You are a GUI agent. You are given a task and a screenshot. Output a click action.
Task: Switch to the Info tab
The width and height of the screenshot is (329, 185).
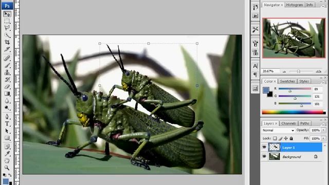coord(309,5)
